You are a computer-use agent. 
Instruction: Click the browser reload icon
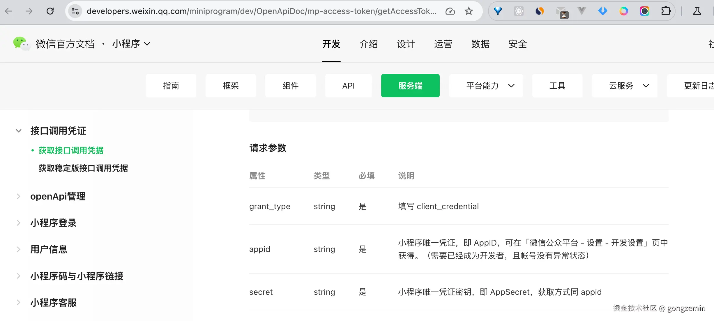pos(50,11)
